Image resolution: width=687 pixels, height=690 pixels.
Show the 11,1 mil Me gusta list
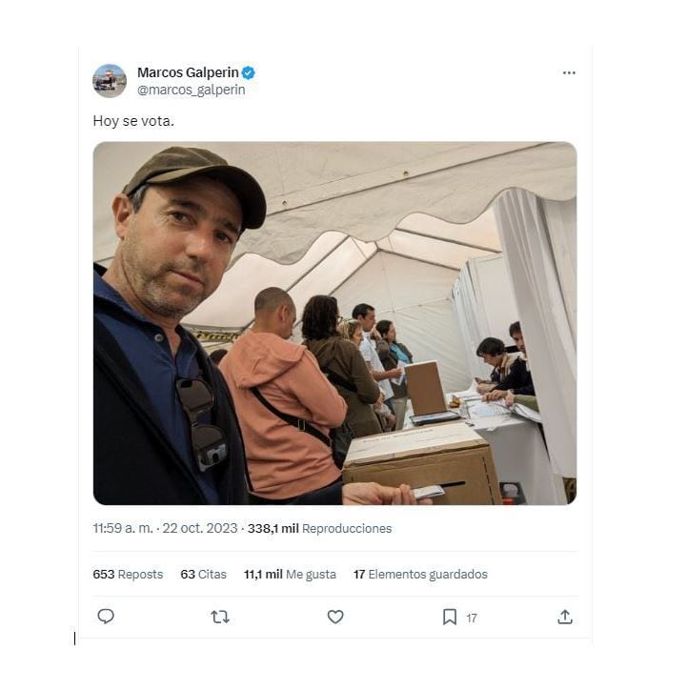[290, 574]
